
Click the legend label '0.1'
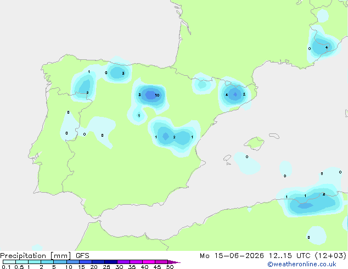click(6, 267)
